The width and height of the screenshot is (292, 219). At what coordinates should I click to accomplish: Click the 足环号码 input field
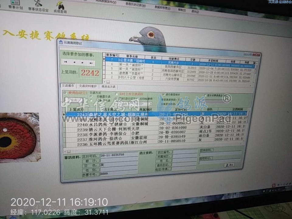pos(119,155)
